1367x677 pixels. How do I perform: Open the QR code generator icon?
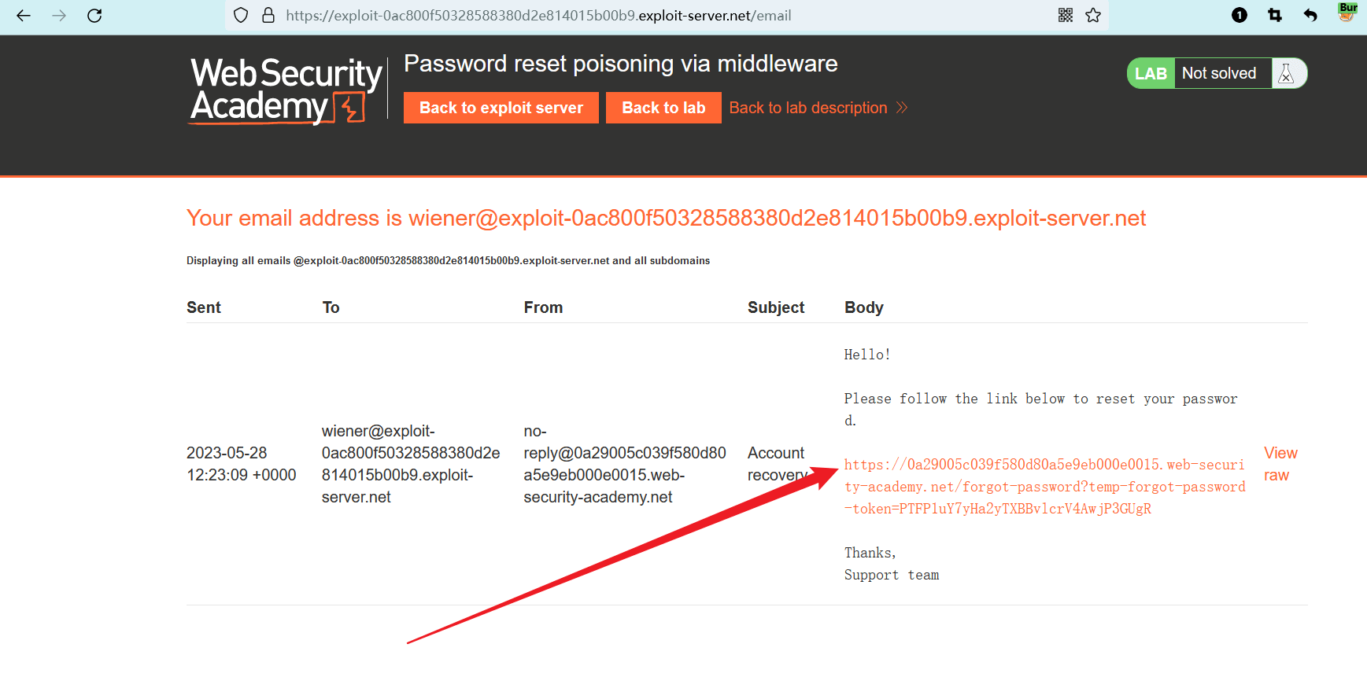[x=1066, y=16]
